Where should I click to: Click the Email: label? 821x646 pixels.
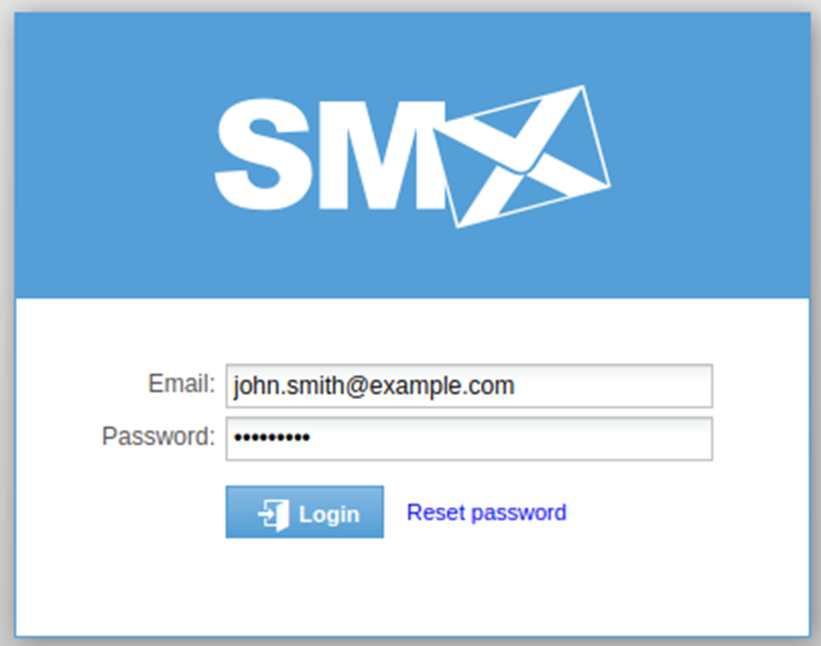(182, 384)
